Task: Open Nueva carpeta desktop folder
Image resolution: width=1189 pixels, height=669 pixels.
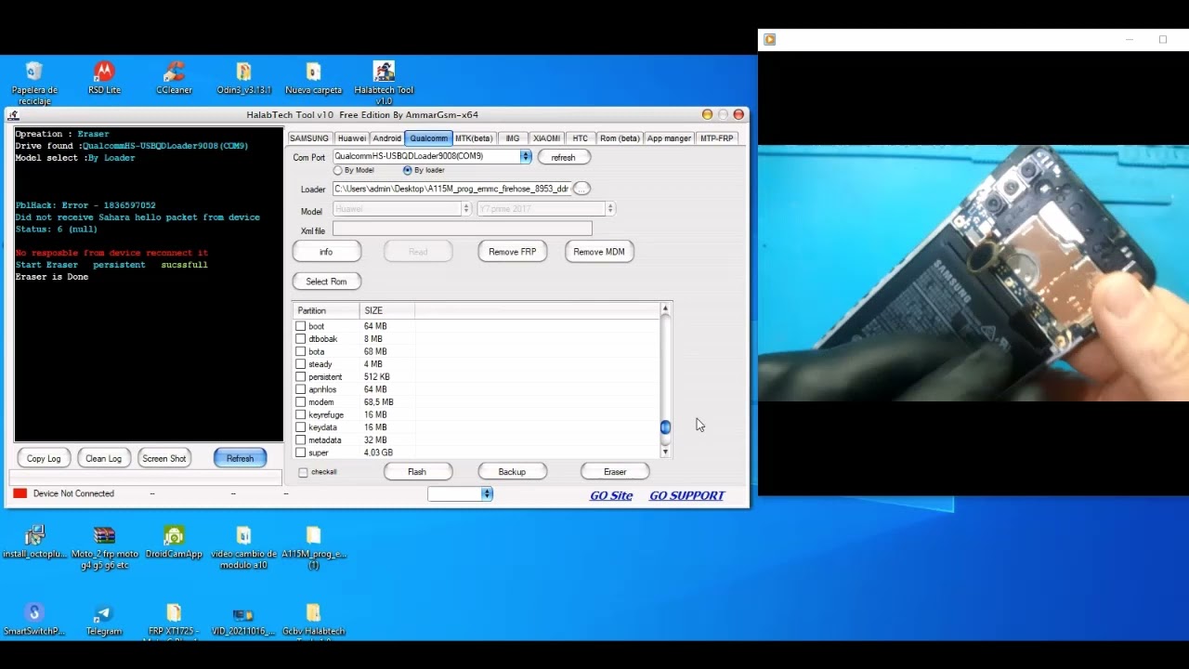Action: (313, 78)
